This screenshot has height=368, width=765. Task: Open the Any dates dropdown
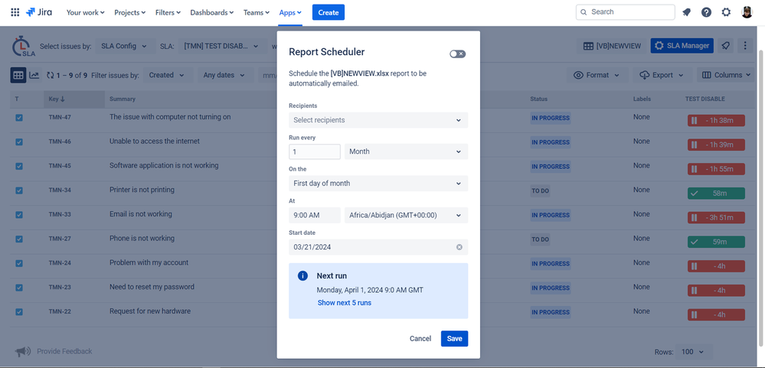[225, 75]
